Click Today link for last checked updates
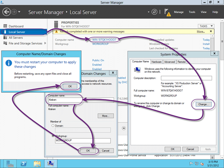 click(206, 48)
